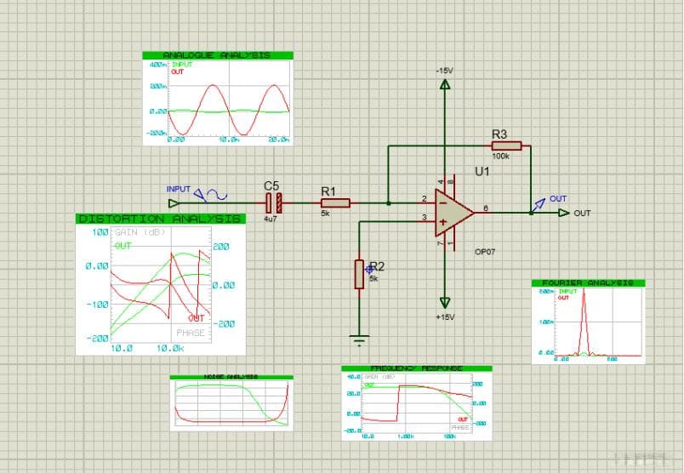Click the INPUT terminal arrow
The width and height of the screenshot is (684, 473).
coord(174,203)
